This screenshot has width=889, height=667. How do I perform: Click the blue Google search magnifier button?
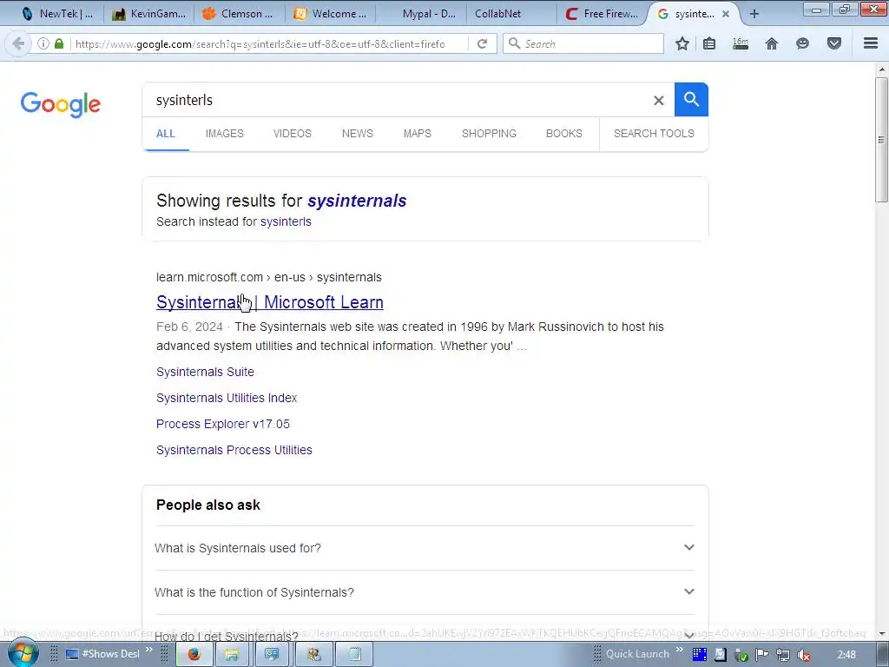tap(691, 100)
